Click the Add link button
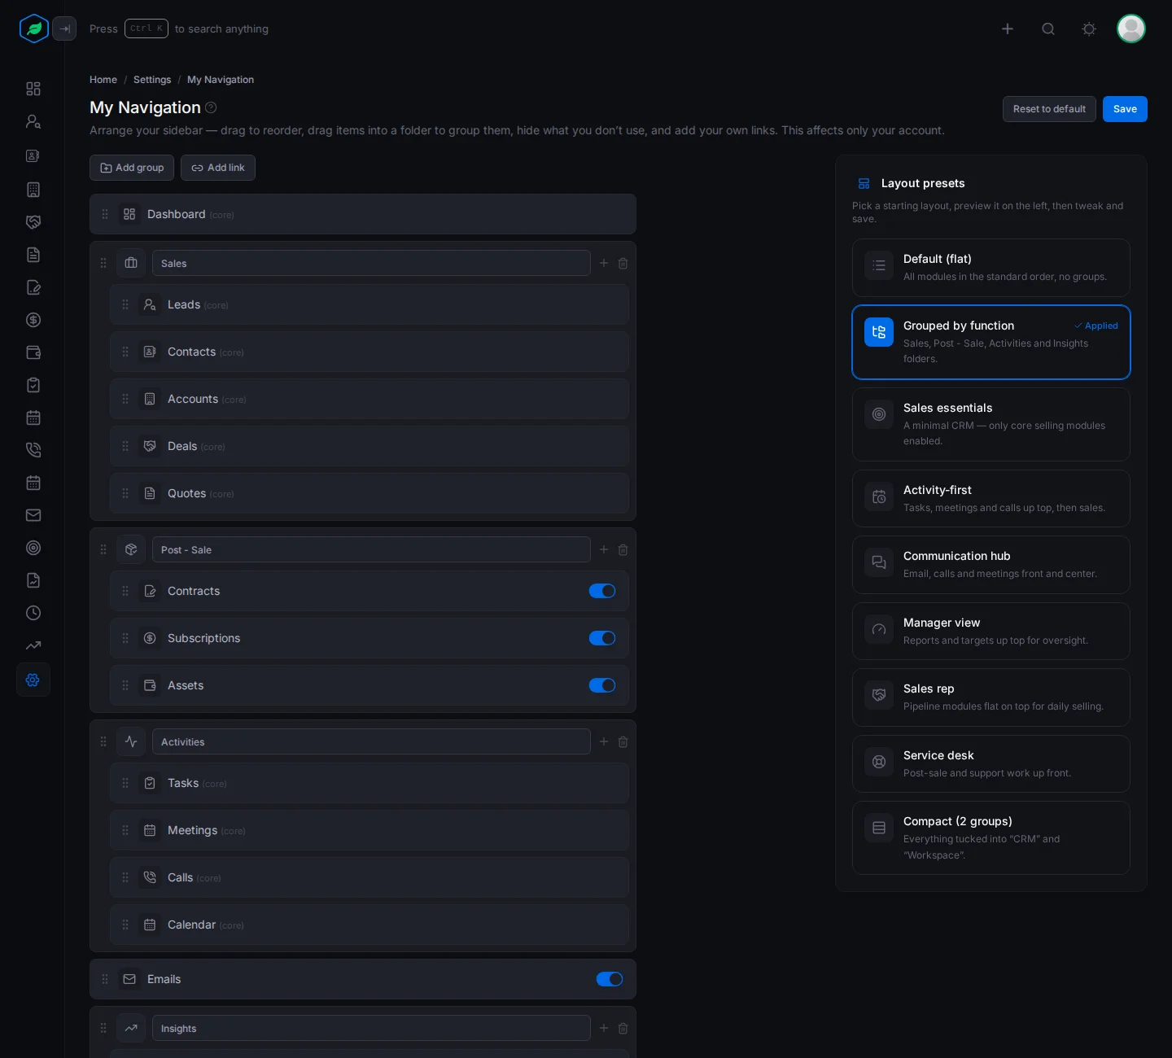1172x1058 pixels. pos(218,168)
